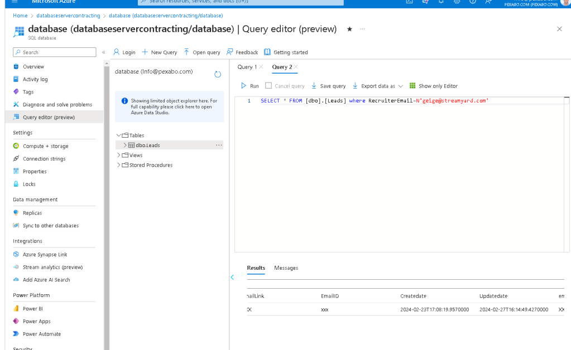Screen dimensions: 571x350
Task: Open Replicas under Data management
Action: click(32, 213)
